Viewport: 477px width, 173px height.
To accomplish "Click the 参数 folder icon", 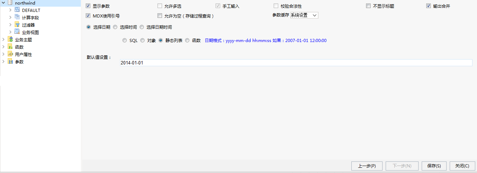I will coord(10,62).
